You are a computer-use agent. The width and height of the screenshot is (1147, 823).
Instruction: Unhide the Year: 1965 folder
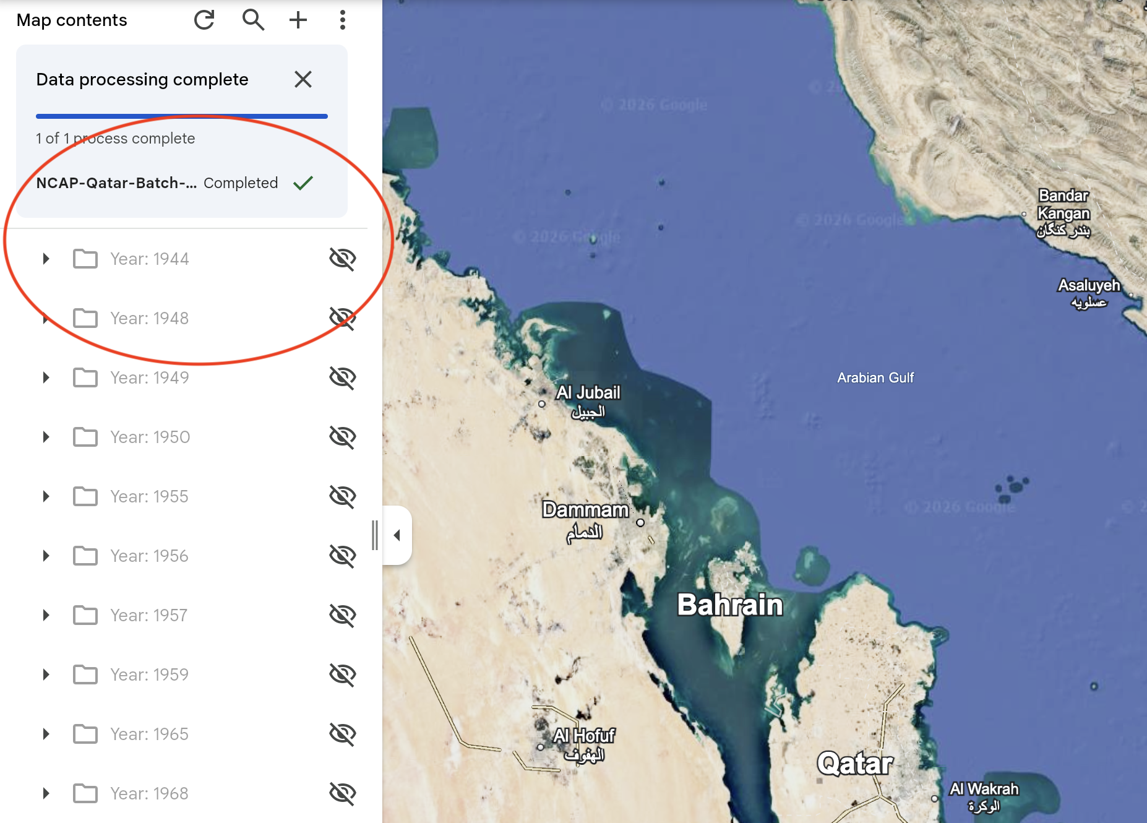[x=342, y=734]
